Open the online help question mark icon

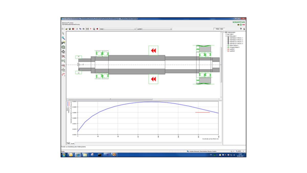pyautogui.click(x=241, y=29)
